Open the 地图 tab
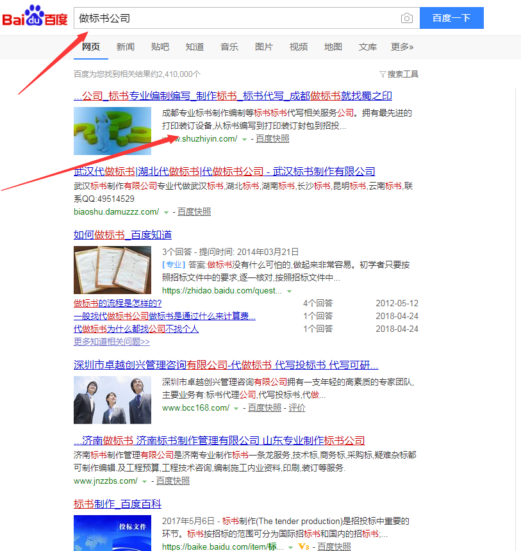Screen dimensions: 521x551 (x=333, y=47)
